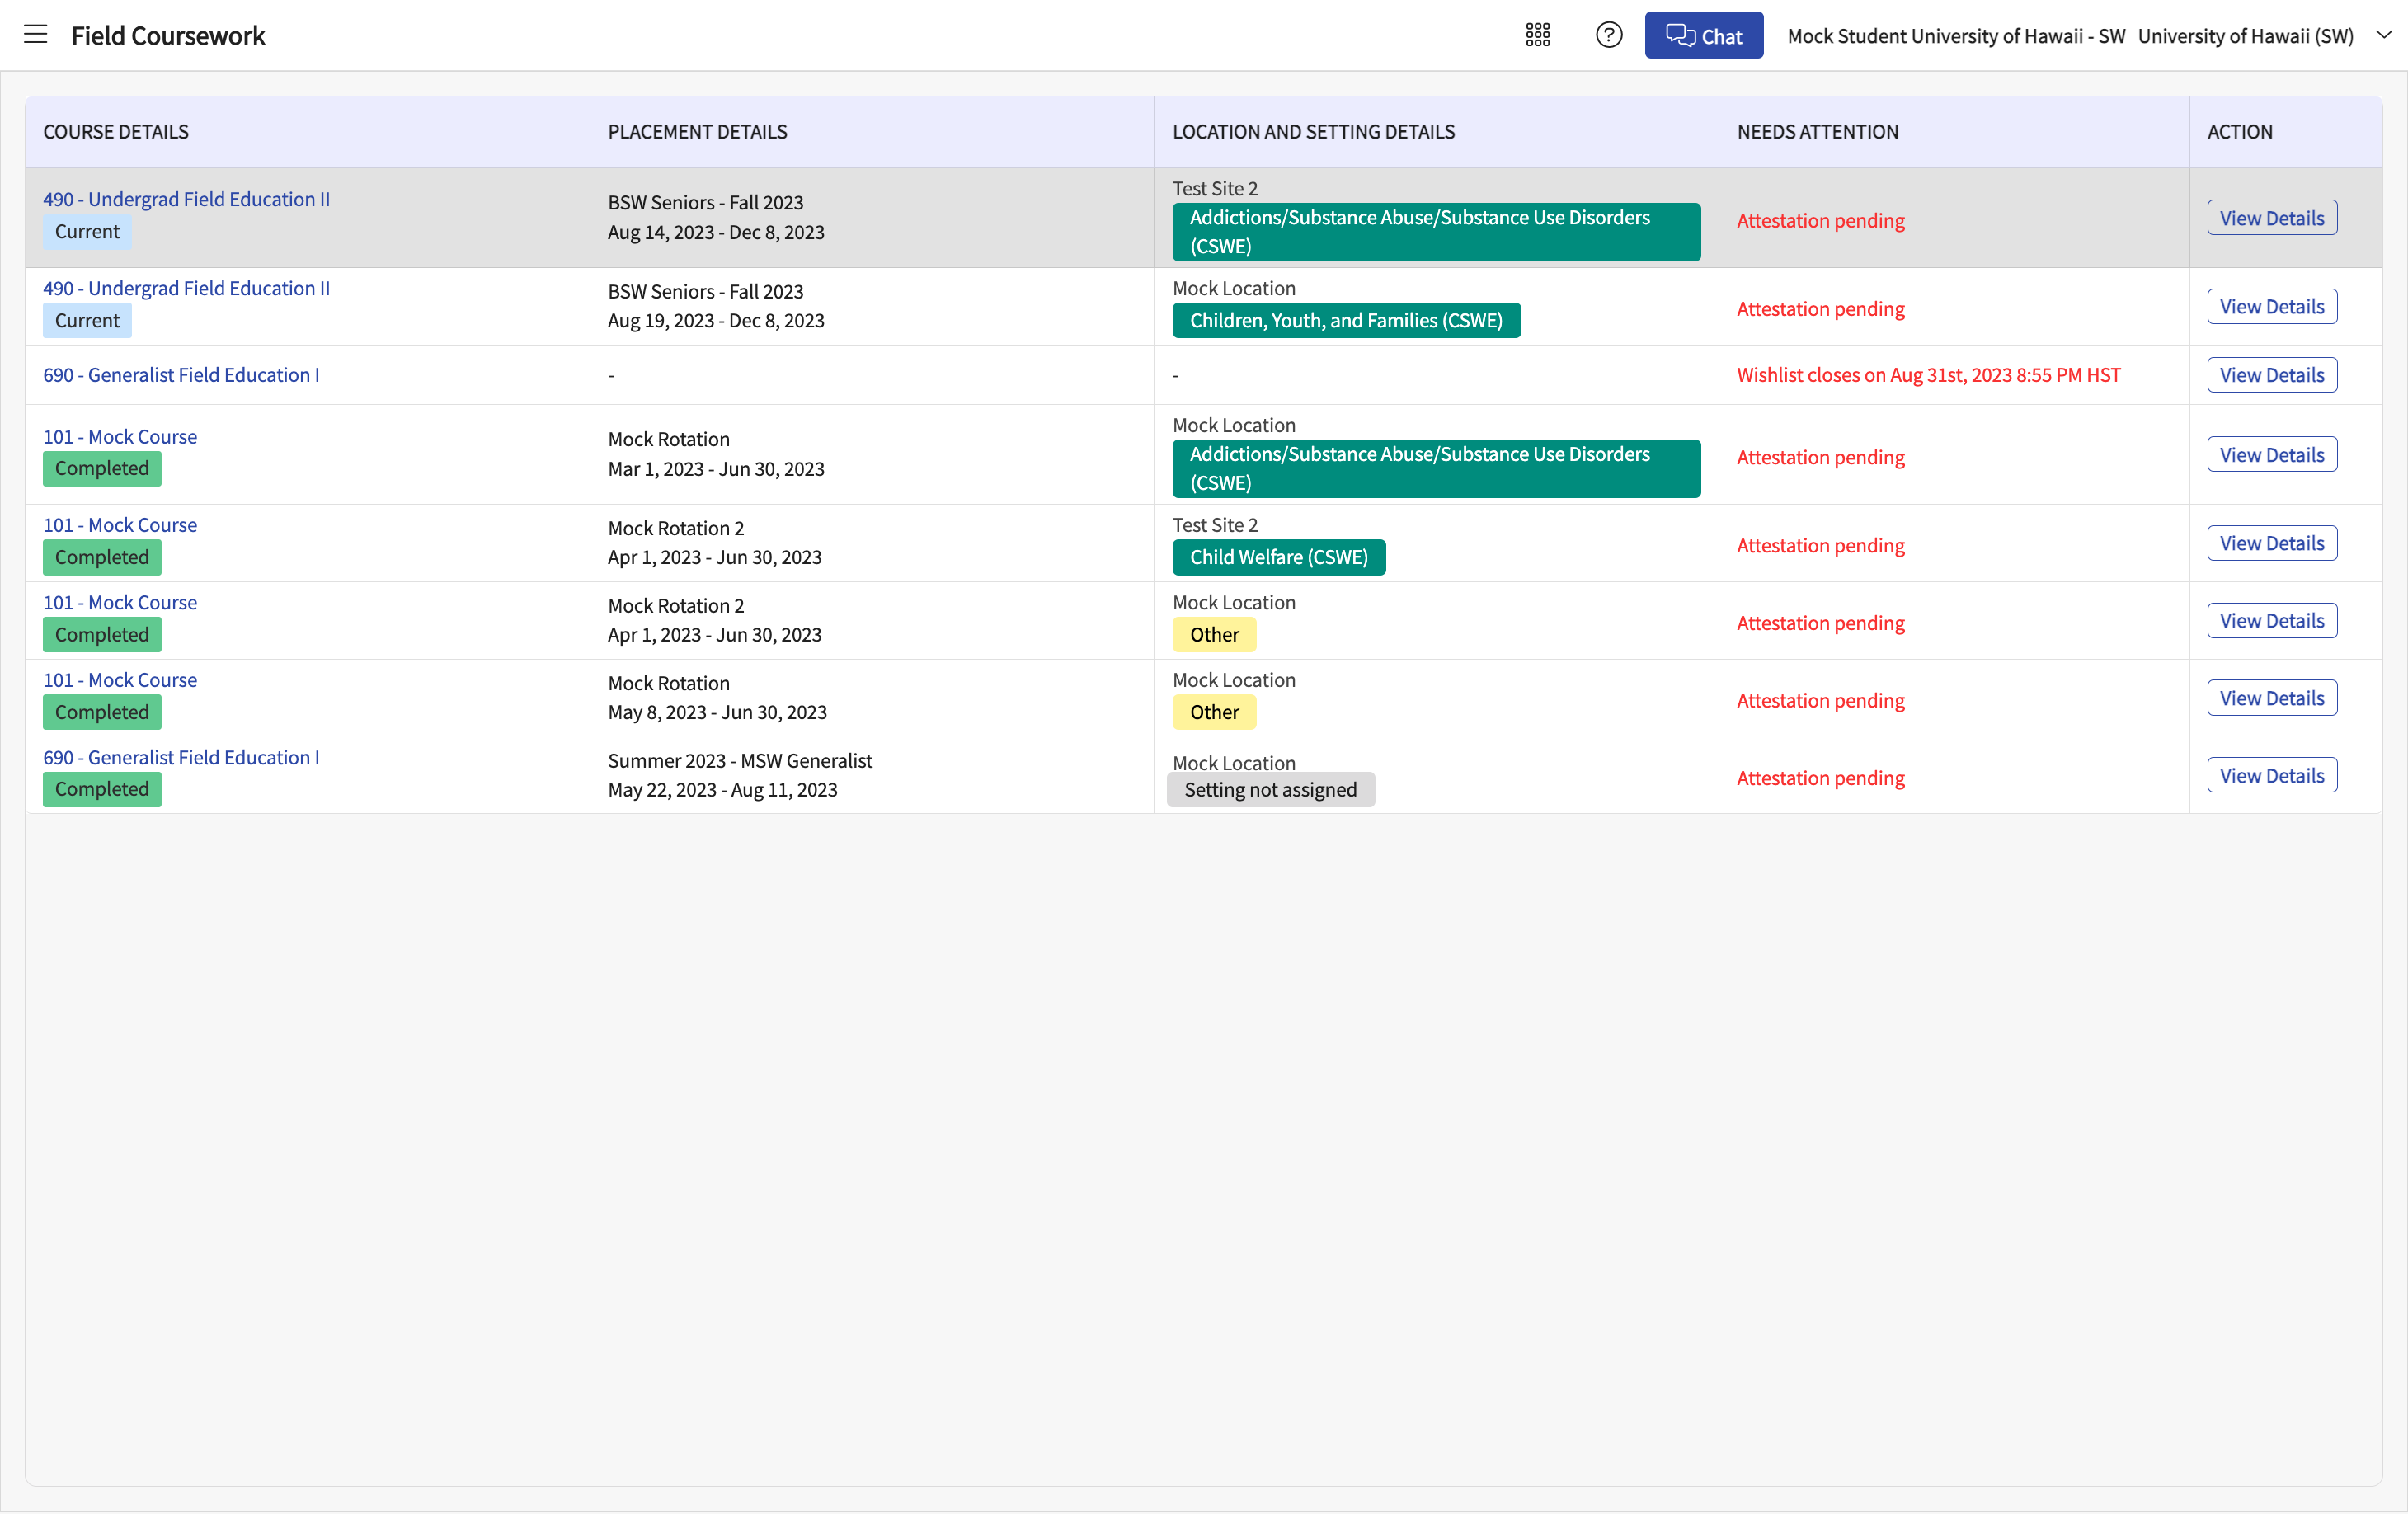View Details for Child Welfare row
This screenshot has height=1514, width=2408.
2271,543
